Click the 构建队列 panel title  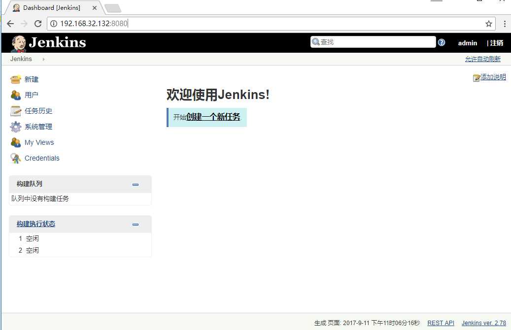30,184
